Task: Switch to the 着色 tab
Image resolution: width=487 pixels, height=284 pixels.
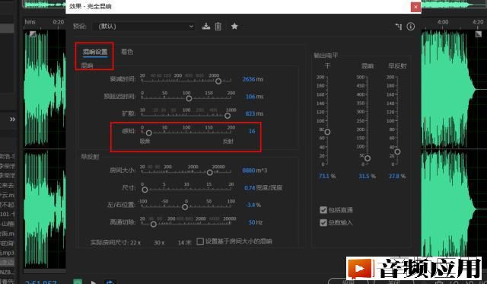Action: coord(127,52)
